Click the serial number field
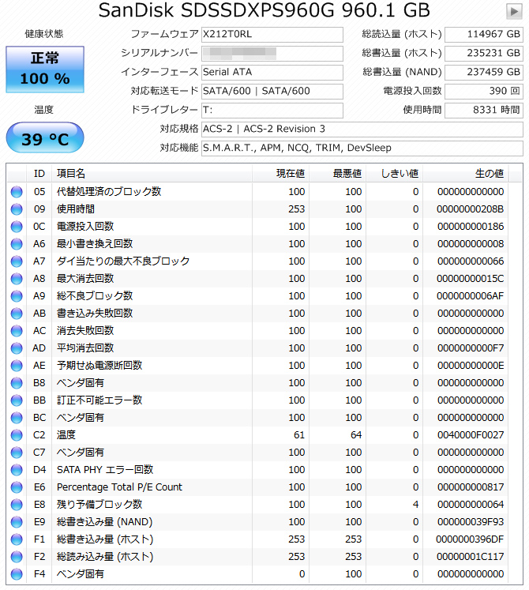Image resolution: width=529 pixels, height=590 pixels. [272, 53]
